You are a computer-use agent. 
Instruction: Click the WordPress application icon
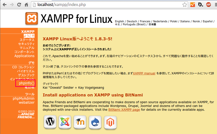(50, 122)
